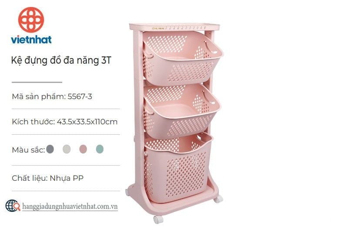Click the right rear caster wheel

pos(218,199)
